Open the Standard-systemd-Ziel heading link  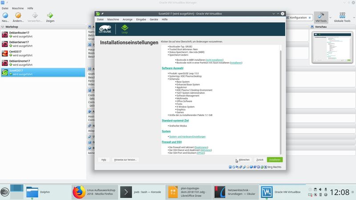[175, 120]
